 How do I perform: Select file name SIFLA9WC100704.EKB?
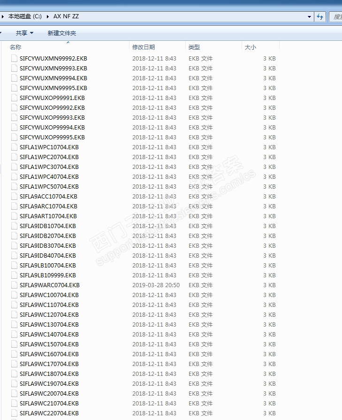coord(49,295)
